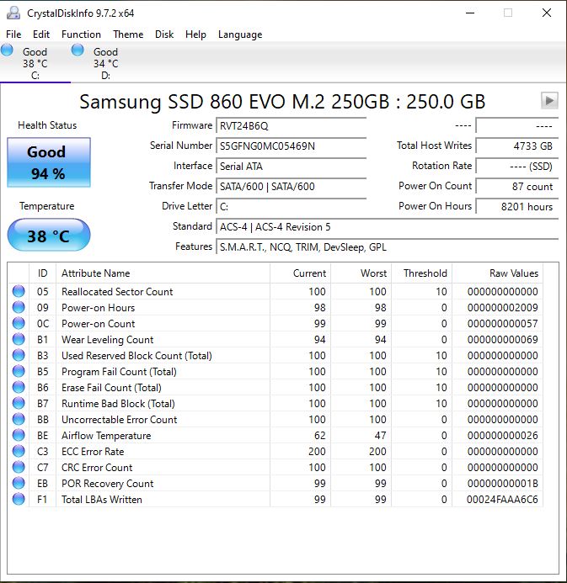Image resolution: width=567 pixels, height=583 pixels.
Task: Open the Help menu
Action: point(195,34)
